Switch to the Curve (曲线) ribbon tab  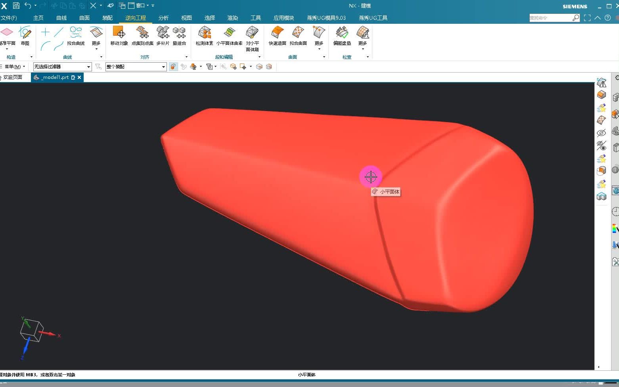click(61, 18)
